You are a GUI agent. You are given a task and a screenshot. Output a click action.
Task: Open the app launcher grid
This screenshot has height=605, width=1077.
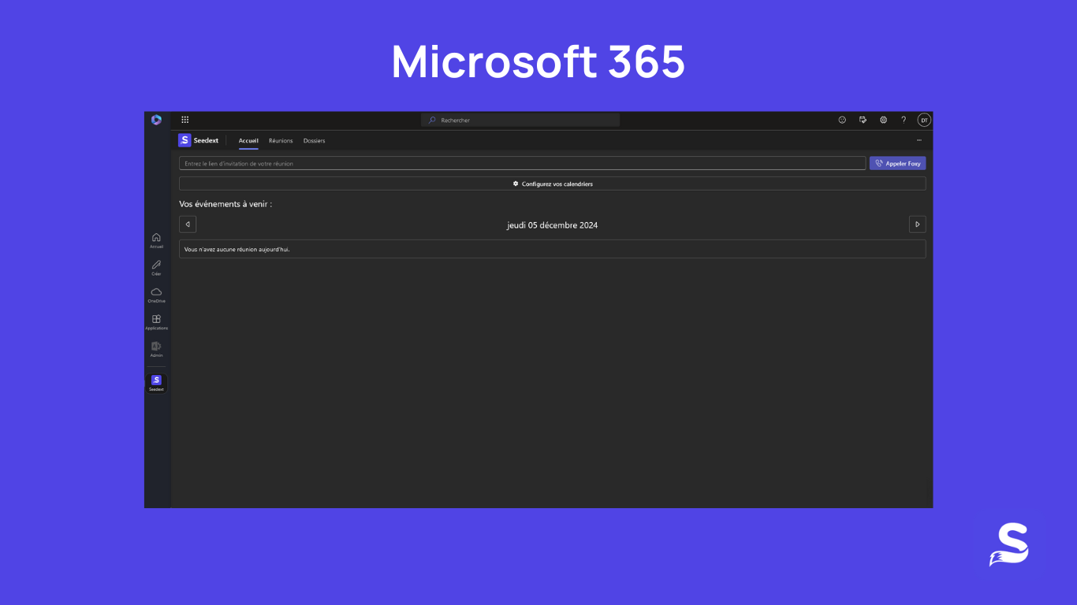pyautogui.click(x=184, y=120)
